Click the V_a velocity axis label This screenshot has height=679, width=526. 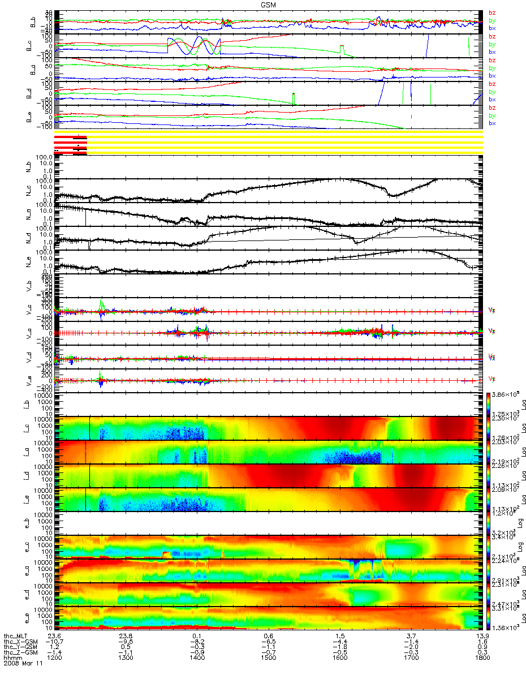[29, 333]
